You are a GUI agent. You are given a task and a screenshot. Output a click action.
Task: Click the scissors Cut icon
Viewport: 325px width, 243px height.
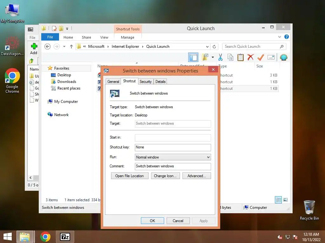220,57
